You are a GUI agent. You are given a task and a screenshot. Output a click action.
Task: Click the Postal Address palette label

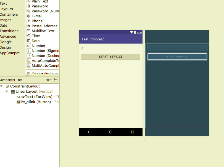click(x=44, y=26)
